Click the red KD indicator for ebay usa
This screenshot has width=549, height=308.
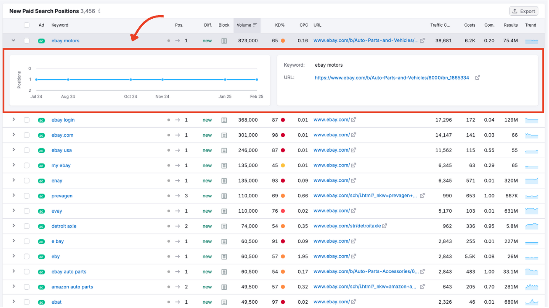pos(283,150)
